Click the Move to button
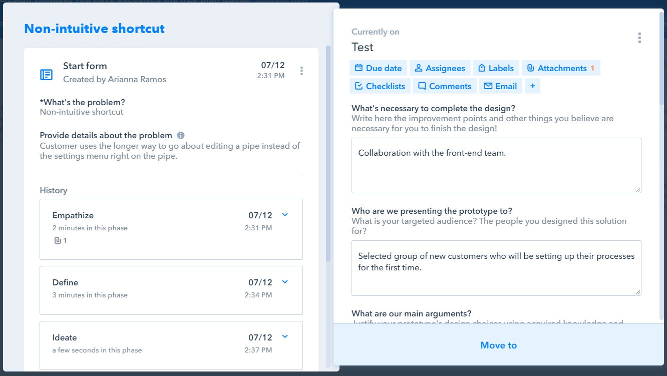The height and width of the screenshot is (376, 667). (498, 345)
